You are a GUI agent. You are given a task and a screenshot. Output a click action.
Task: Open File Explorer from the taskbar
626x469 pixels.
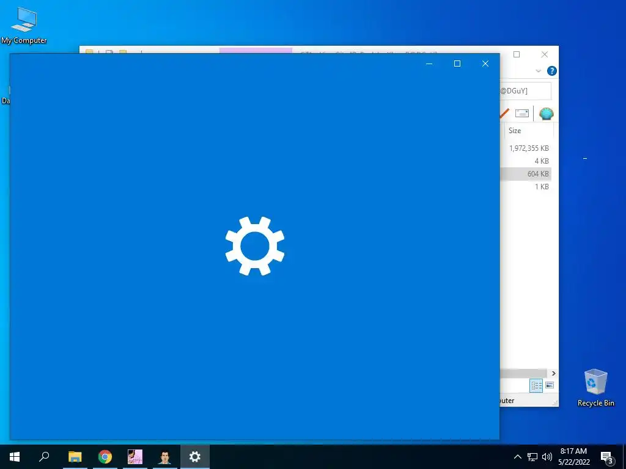click(x=75, y=457)
